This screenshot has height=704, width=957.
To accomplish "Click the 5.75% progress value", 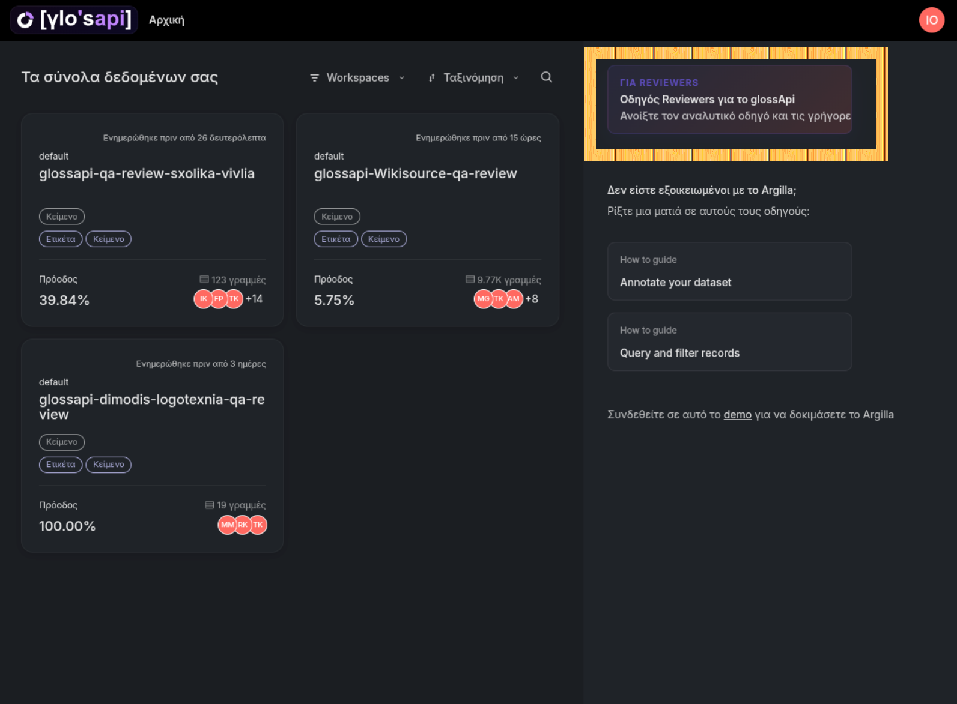I will click(334, 300).
